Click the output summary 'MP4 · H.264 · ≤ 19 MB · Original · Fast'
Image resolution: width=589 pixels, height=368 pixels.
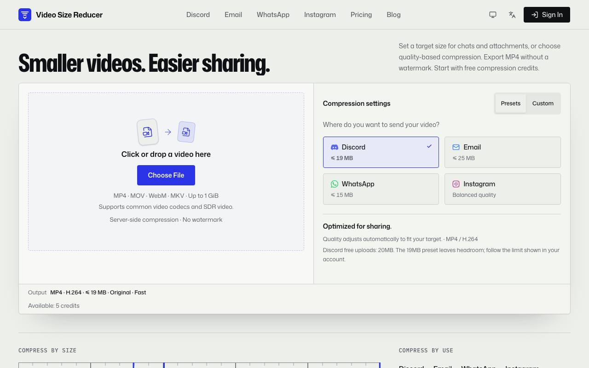pos(98,293)
